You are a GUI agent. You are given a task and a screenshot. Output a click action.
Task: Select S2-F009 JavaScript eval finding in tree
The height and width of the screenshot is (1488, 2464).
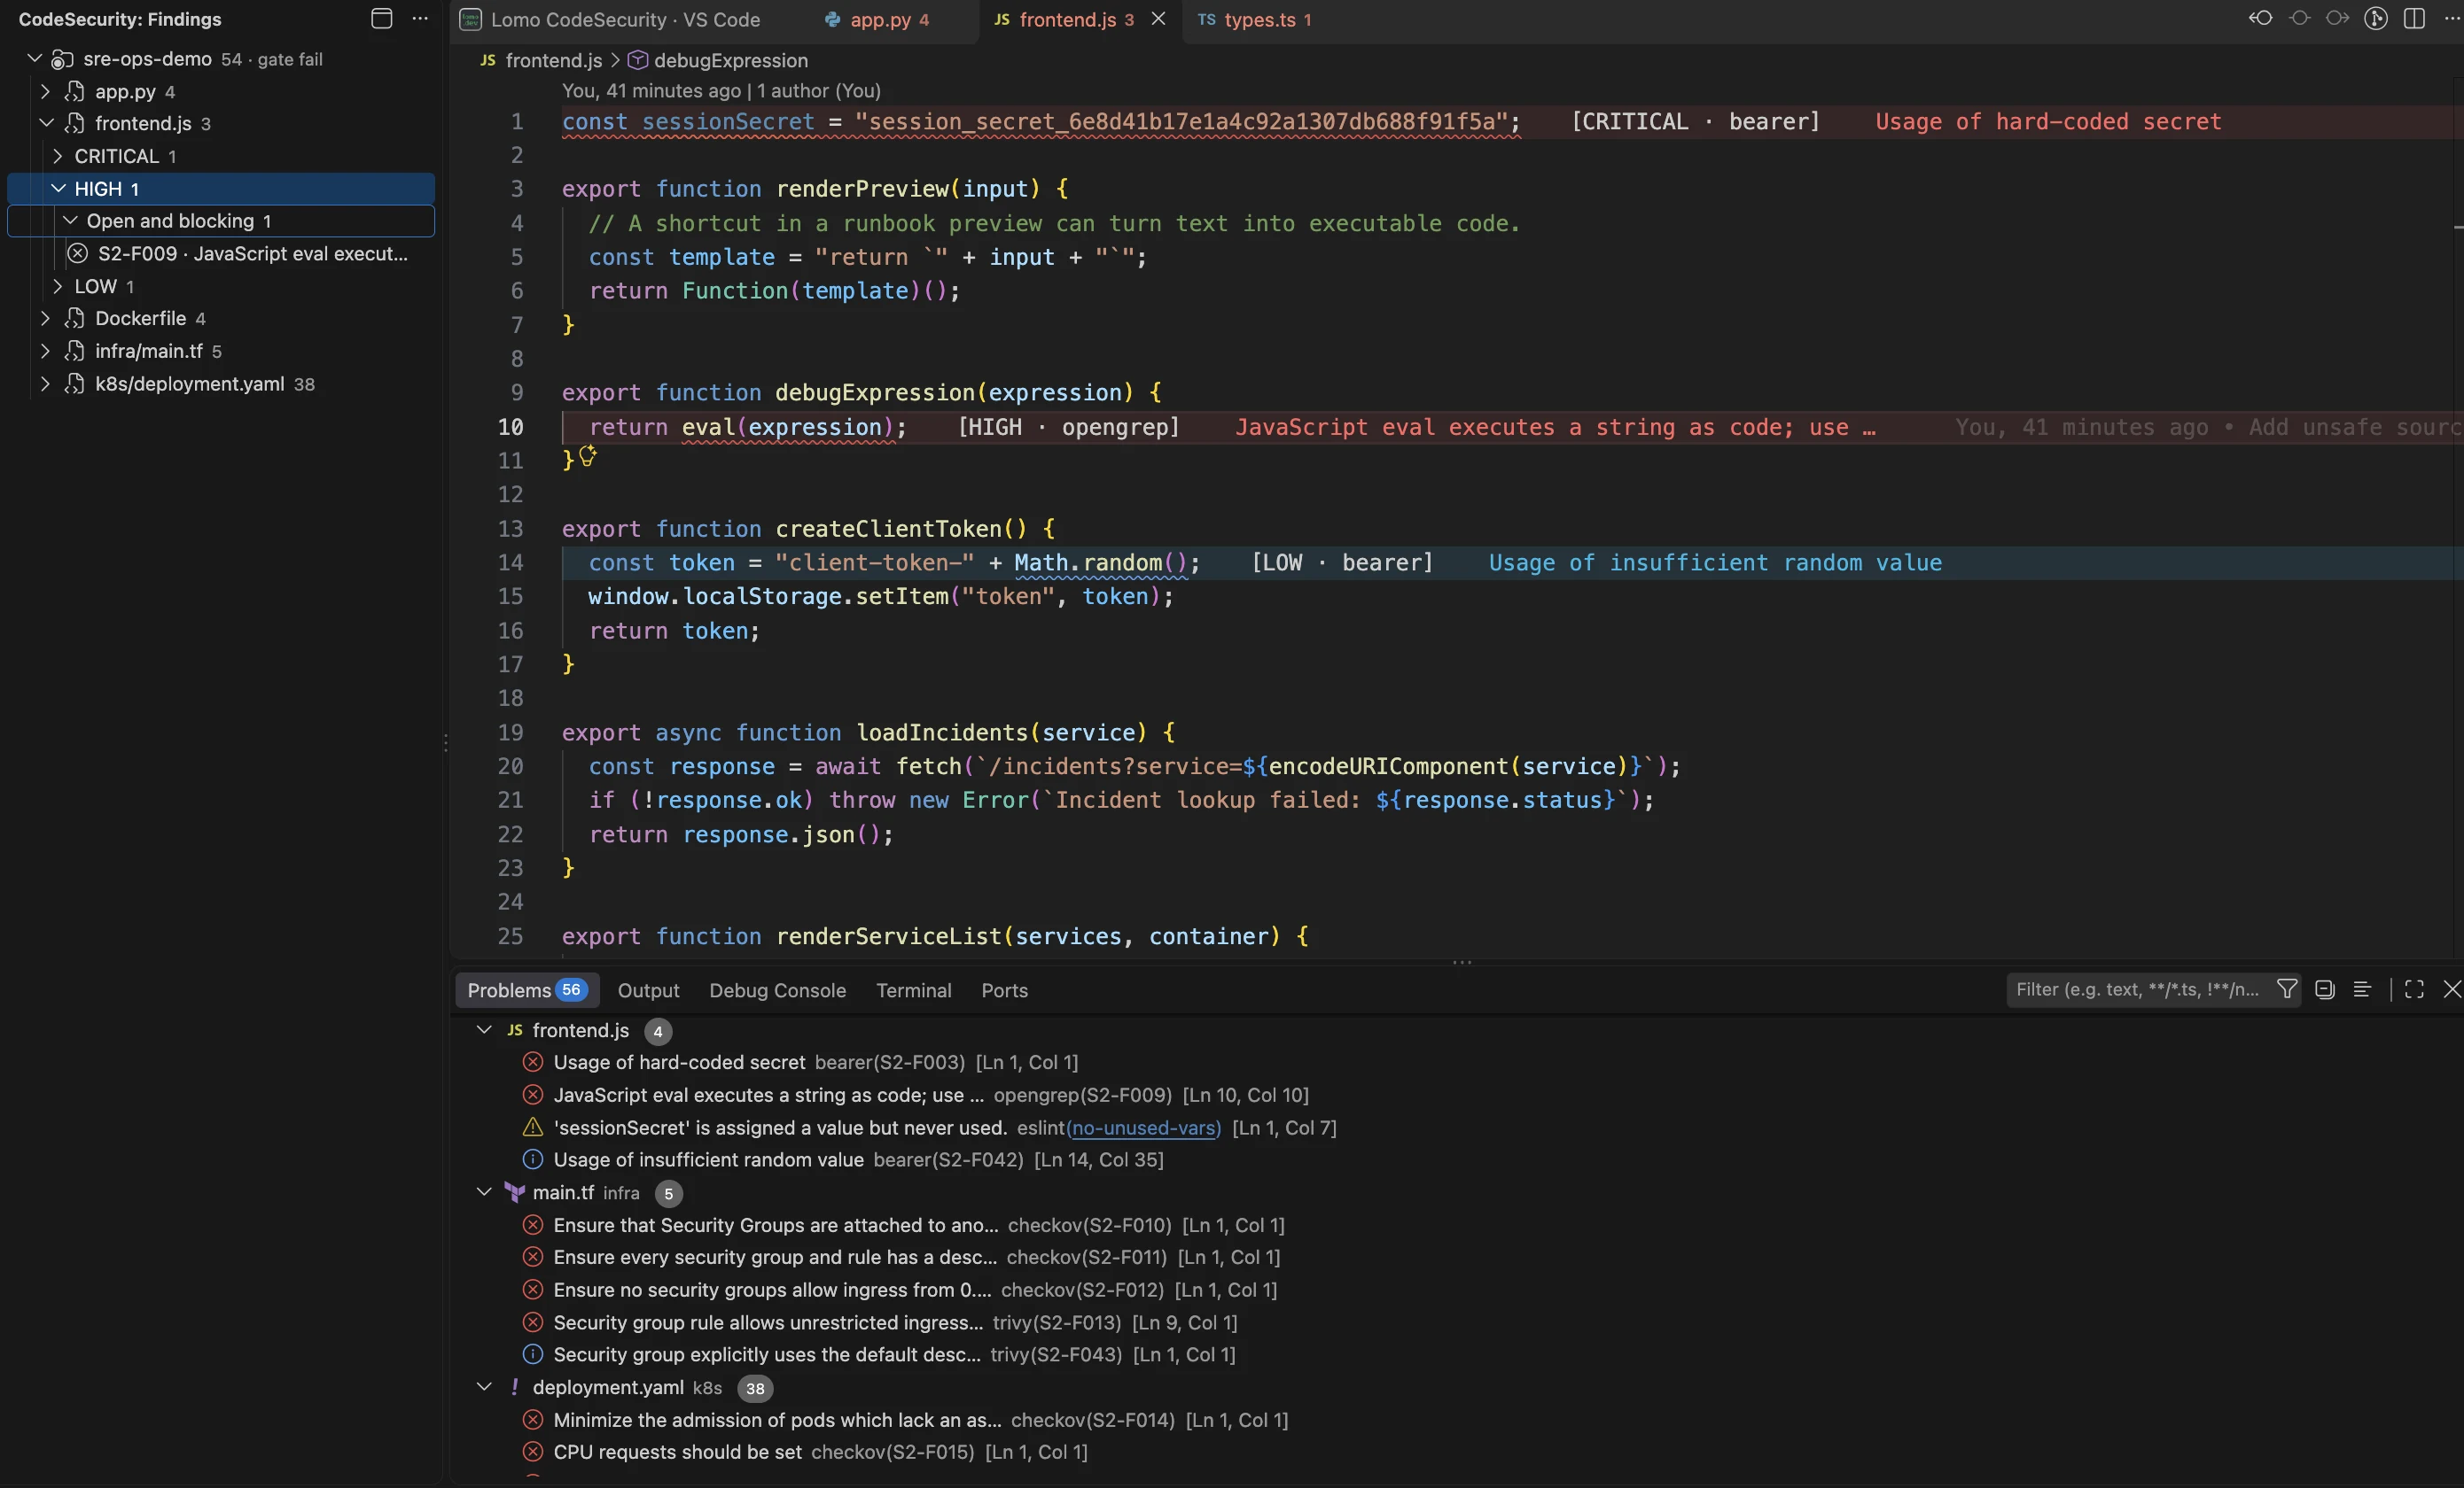tap(220, 252)
